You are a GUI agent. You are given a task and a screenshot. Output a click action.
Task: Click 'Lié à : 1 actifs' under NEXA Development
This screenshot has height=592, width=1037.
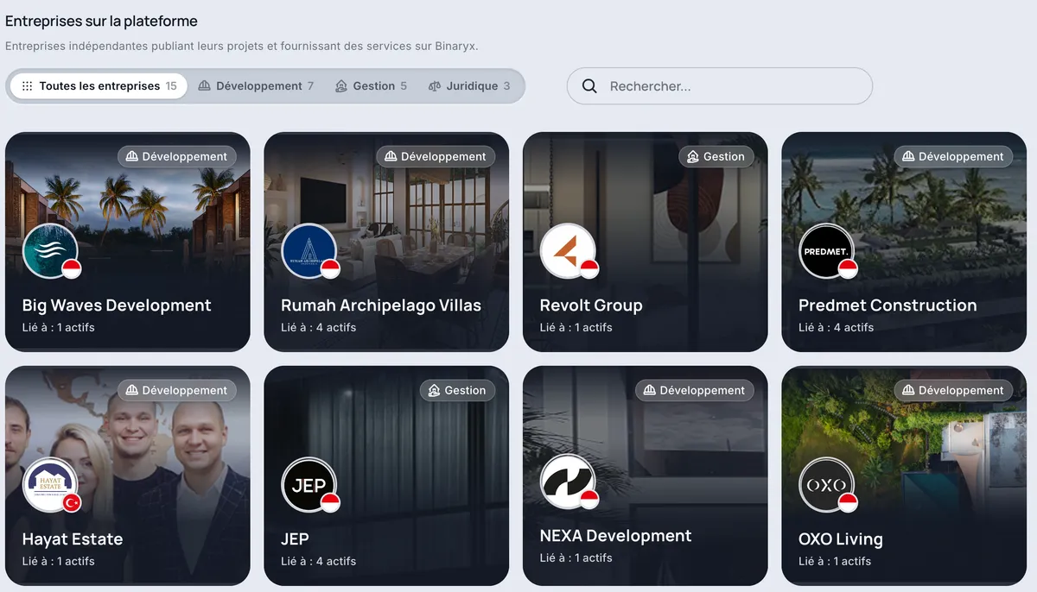pos(576,558)
